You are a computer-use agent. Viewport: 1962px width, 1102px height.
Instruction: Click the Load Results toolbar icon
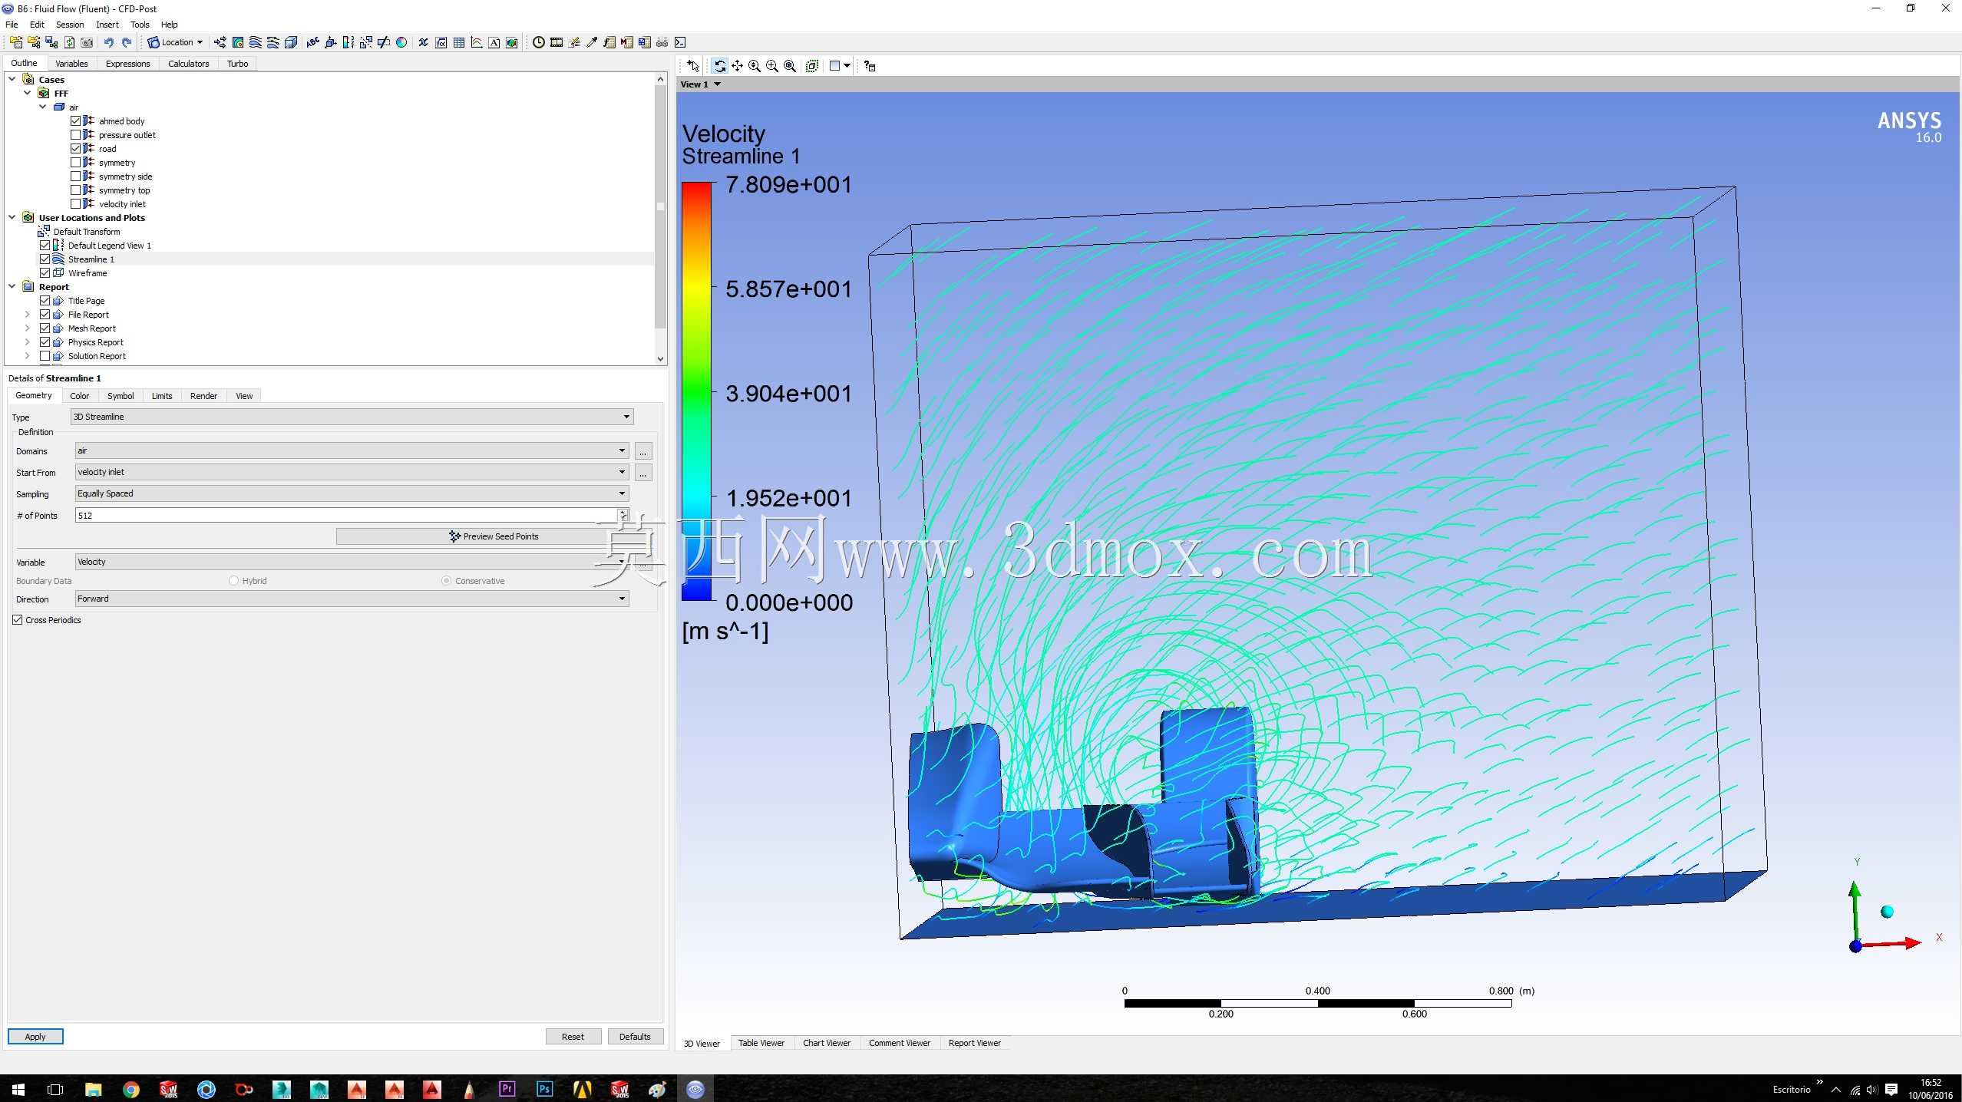click(x=15, y=42)
